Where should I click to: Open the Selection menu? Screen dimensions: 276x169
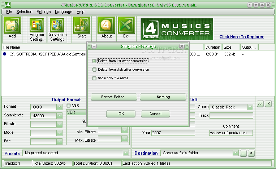tap(24, 12)
